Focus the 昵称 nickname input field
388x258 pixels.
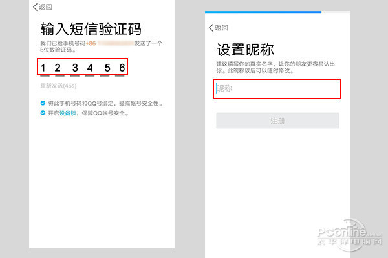[x=277, y=89]
